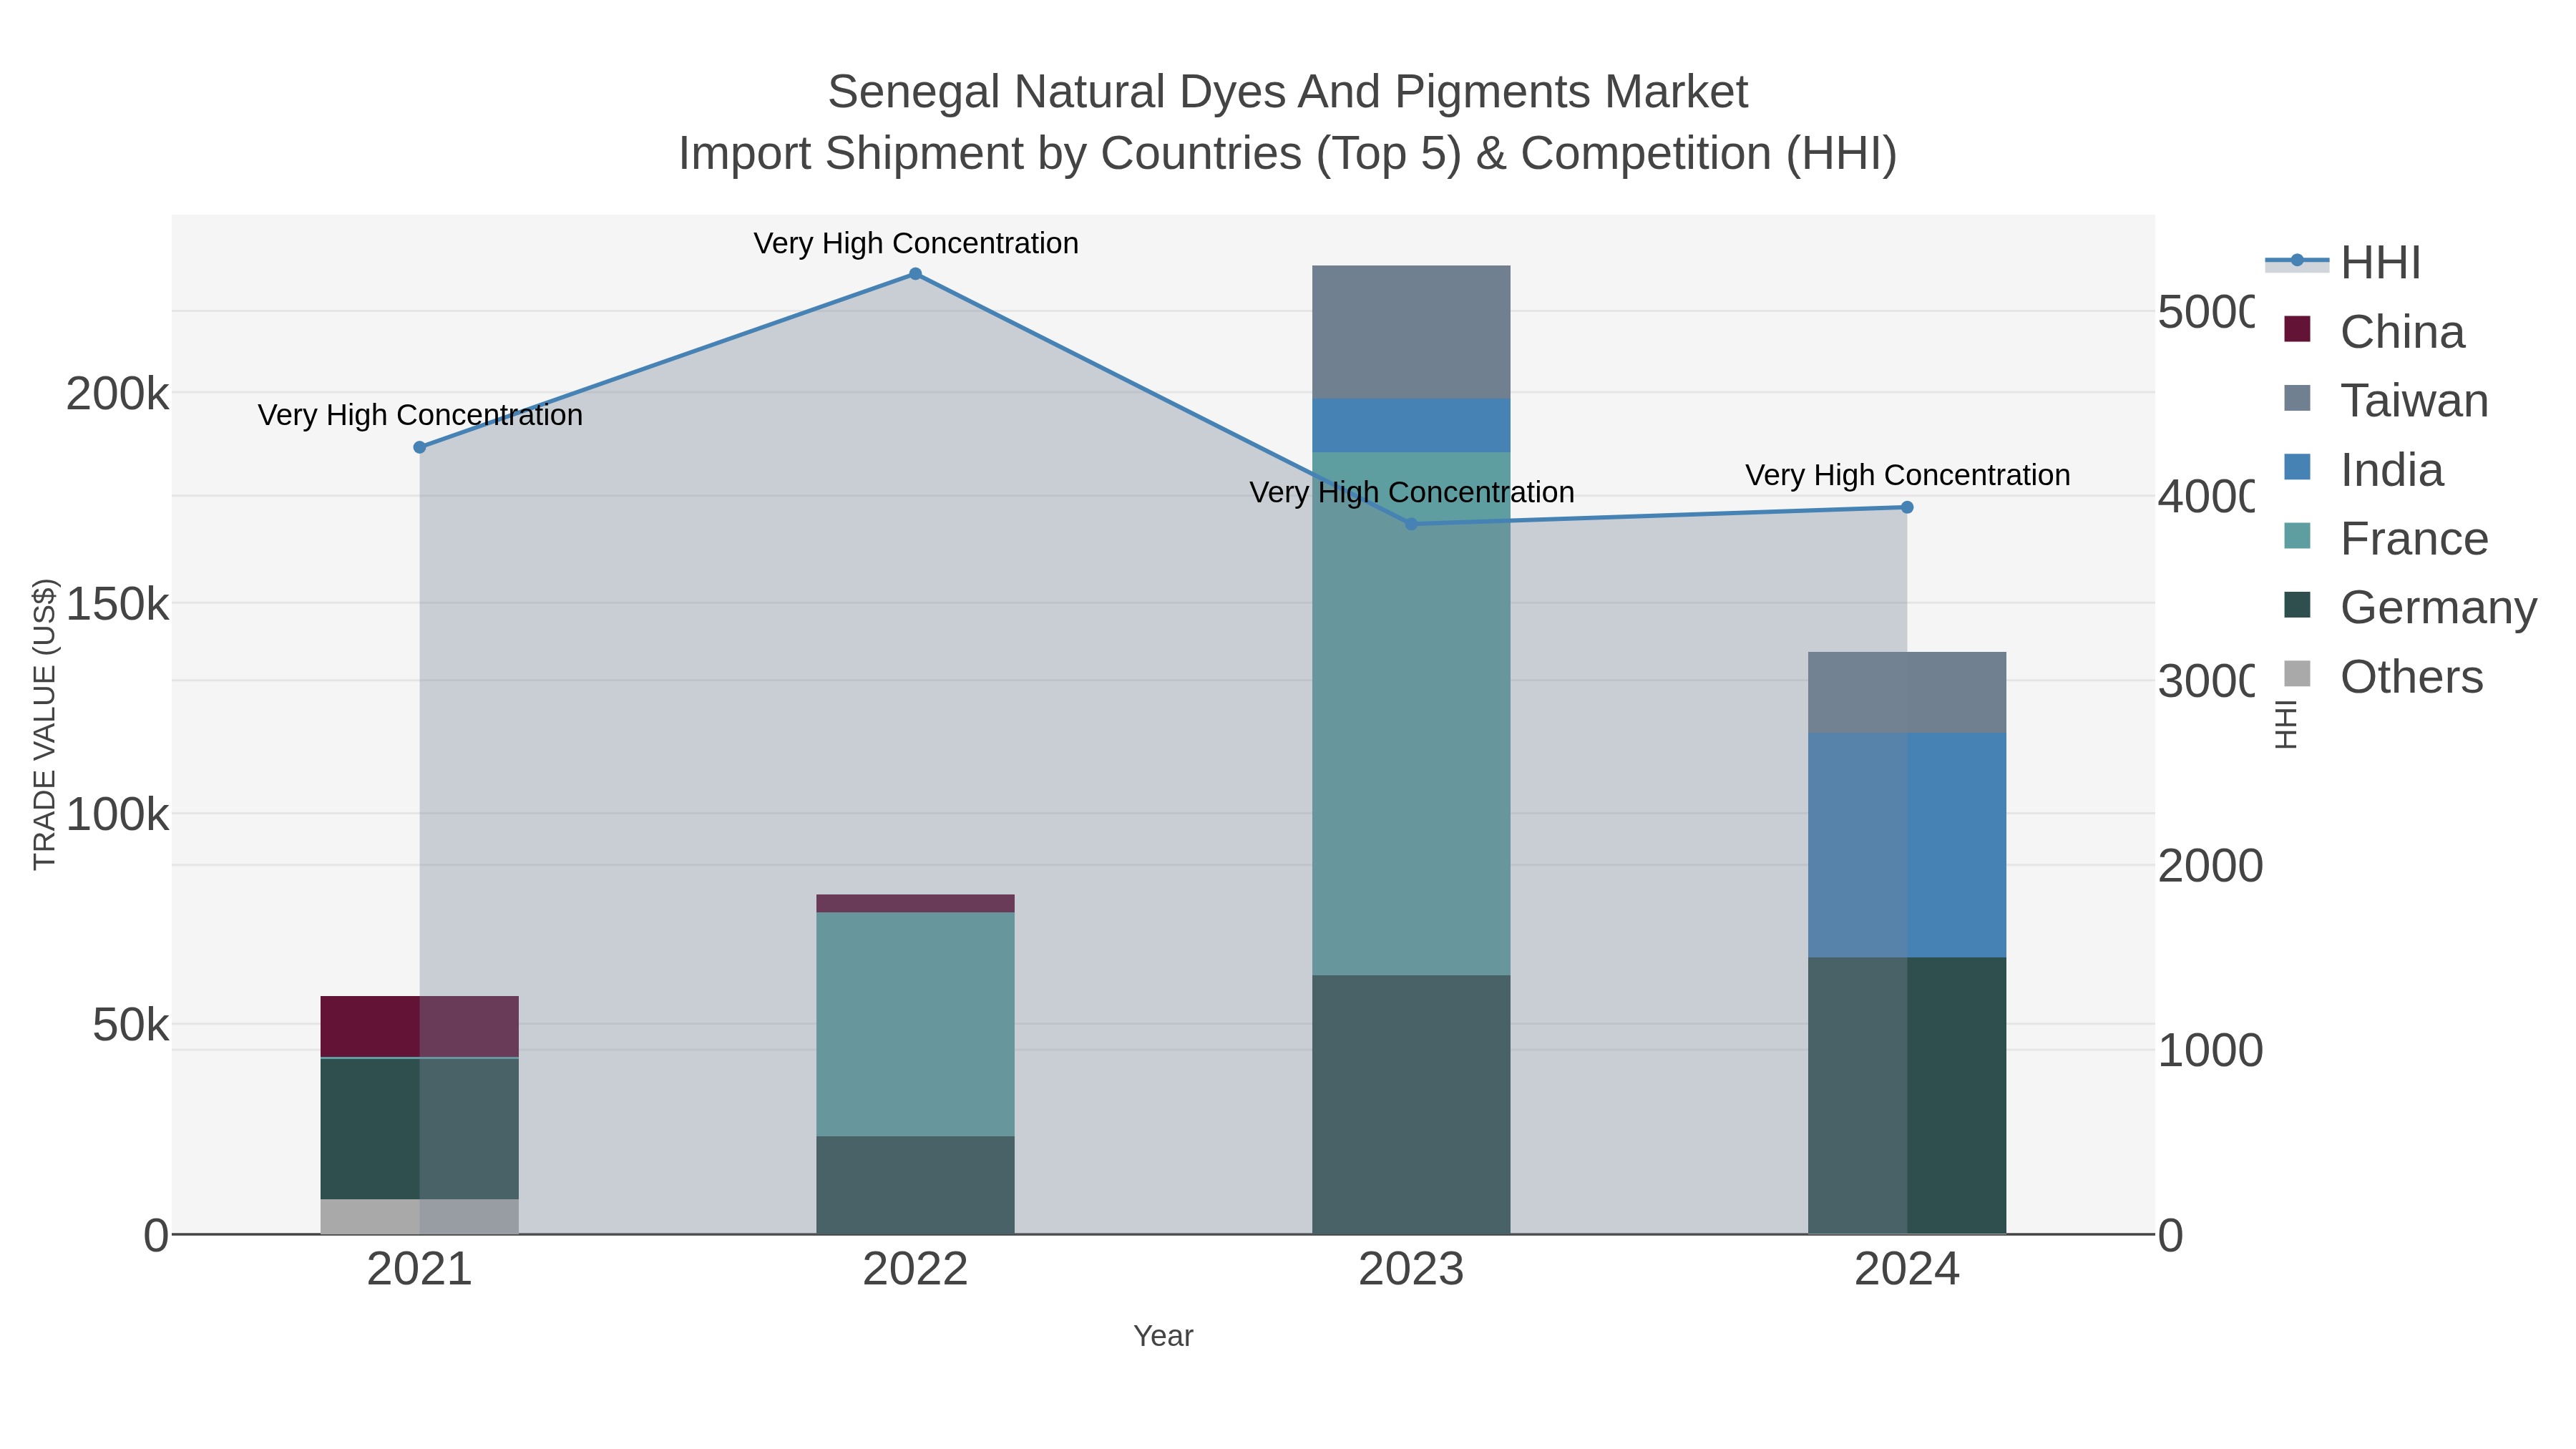Click the Year axis title
2576x1449 pixels.
pyautogui.click(x=1163, y=1336)
